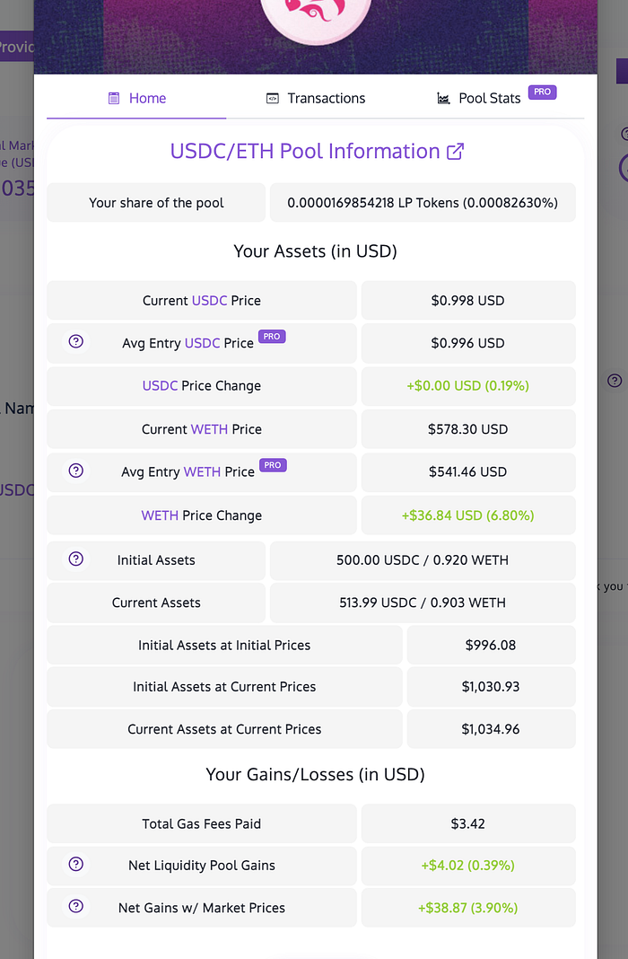The height and width of the screenshot is (959, 628).
Task: Click help icon beside Net Liquidity Pool Gains
Action: pyautogui.click(x=76, y=864)
